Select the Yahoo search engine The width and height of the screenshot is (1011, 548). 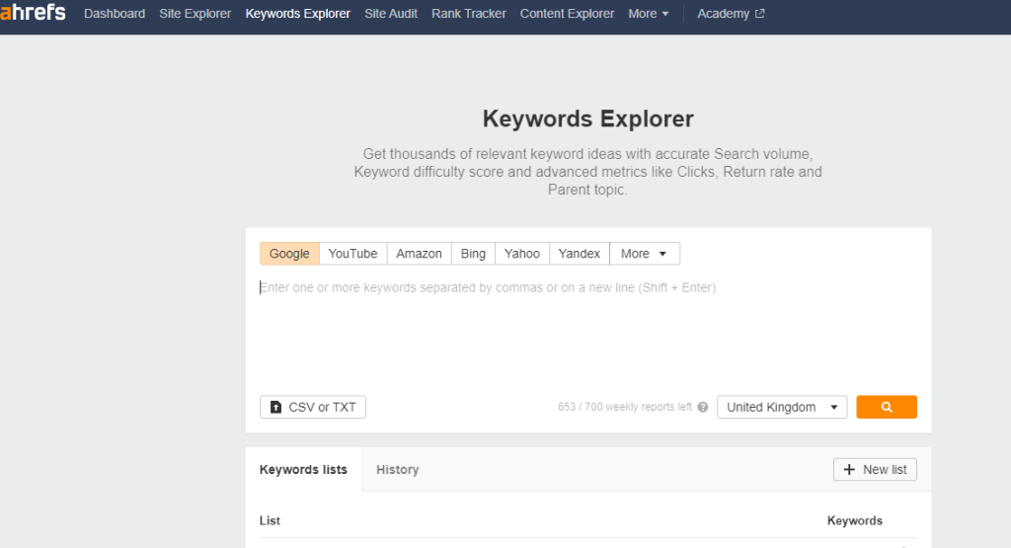click(522, 254)
